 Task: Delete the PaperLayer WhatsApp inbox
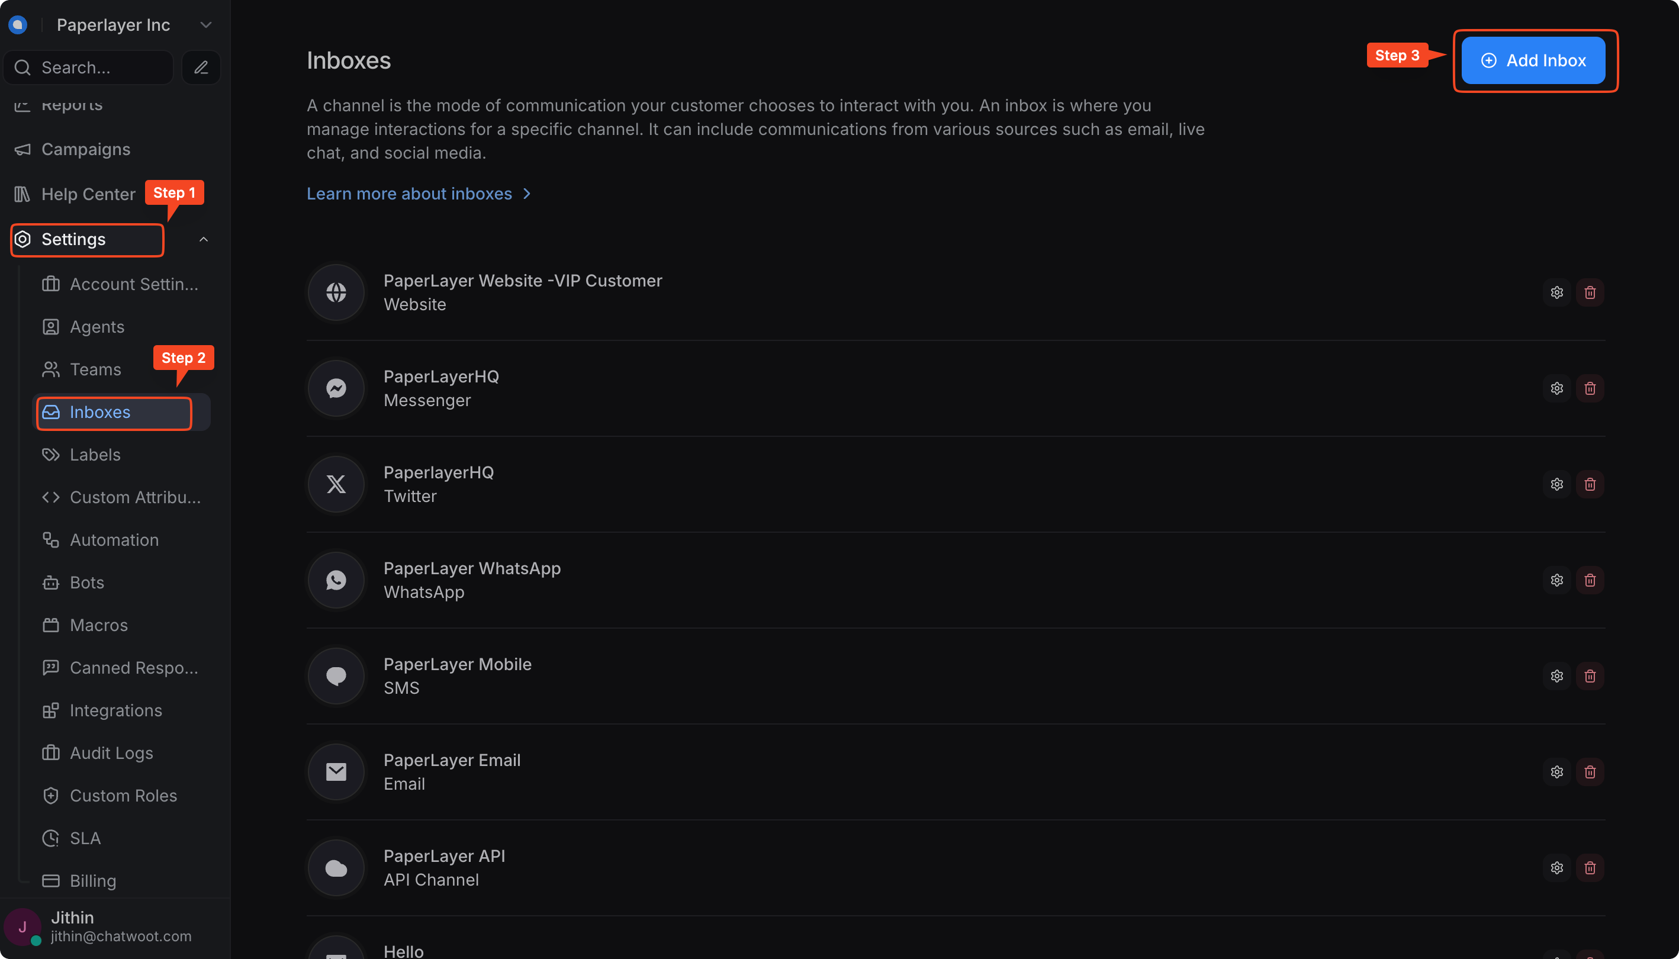point(1590,580)
